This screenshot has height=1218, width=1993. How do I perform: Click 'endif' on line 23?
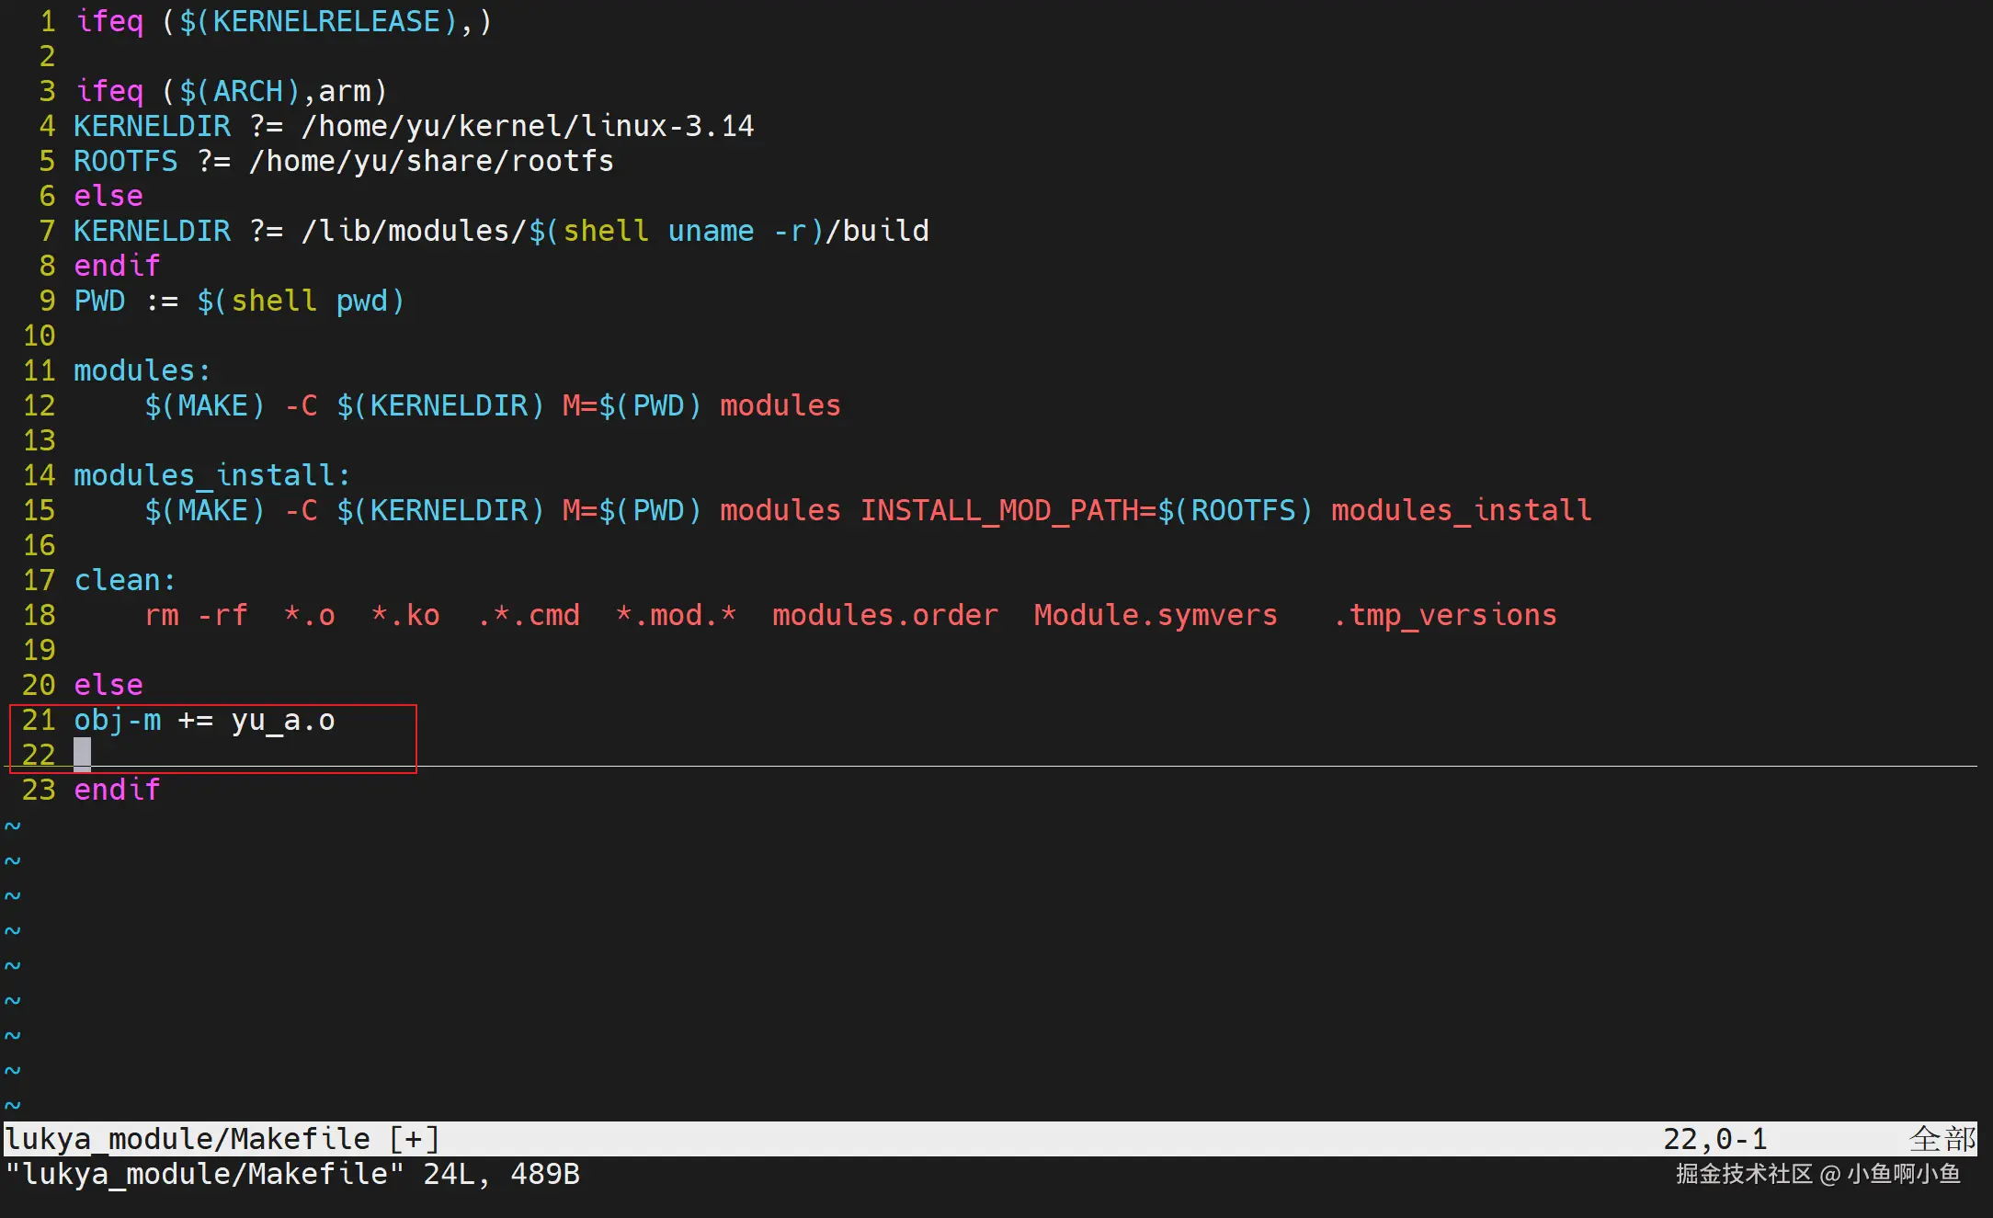click(117, 790)
